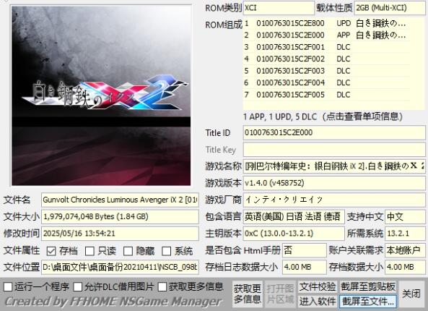Click the Html手册 field showing 否
The image size is (428, 311).
pyautogui.click(x=305, y=250)
